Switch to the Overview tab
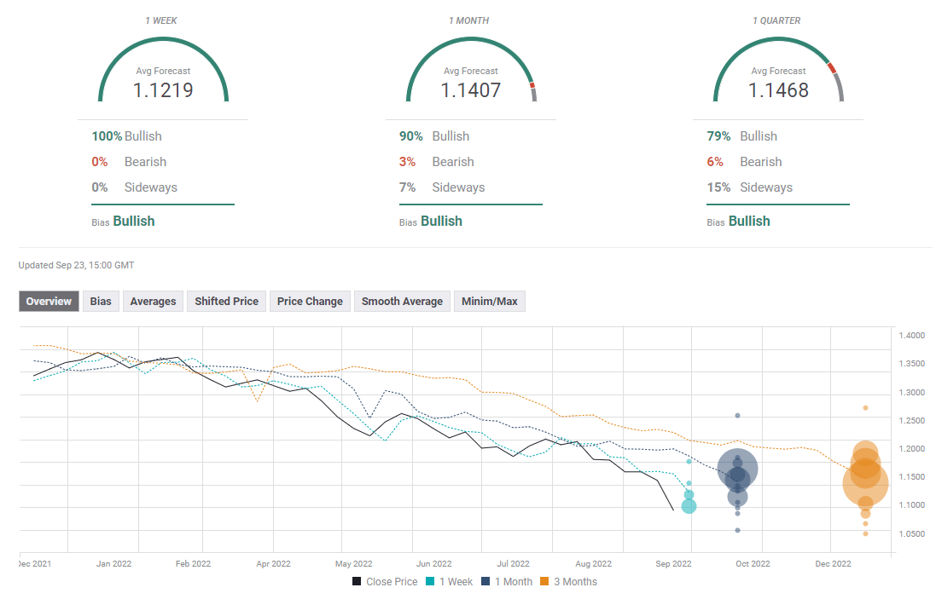The height and width of the screenshot is (599, 936). (x=49, y=301)
